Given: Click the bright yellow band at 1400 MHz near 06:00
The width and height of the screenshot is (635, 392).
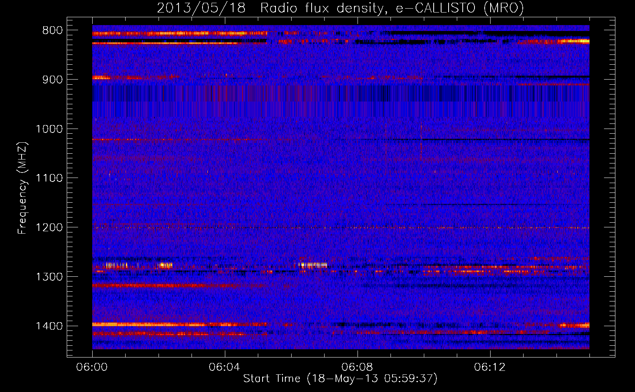Looking at the screenshot, I should (104, 324).
